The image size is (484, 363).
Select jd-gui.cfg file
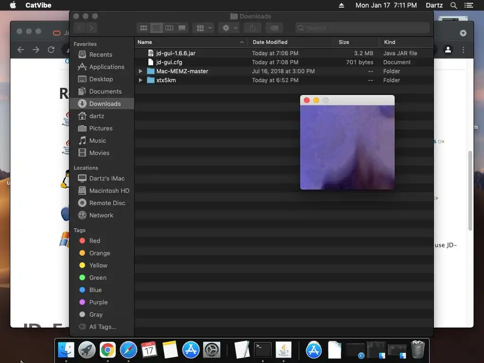(x=284, y=62)
